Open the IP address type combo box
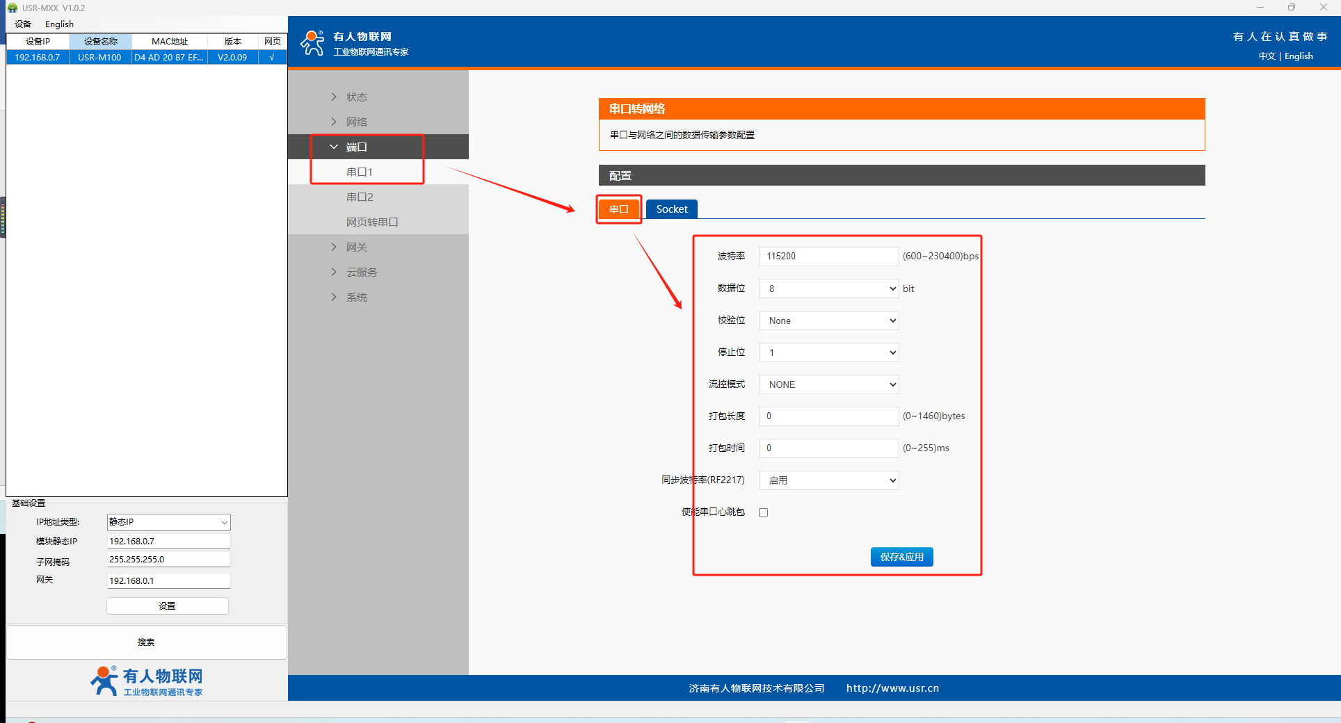 tap(168, 522)
